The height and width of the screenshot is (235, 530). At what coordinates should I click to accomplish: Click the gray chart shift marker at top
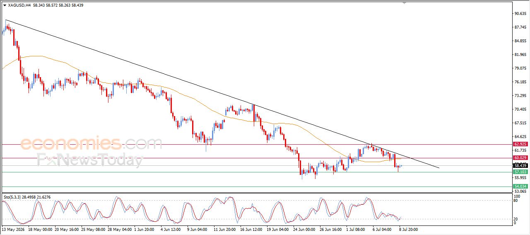(405, 3)
